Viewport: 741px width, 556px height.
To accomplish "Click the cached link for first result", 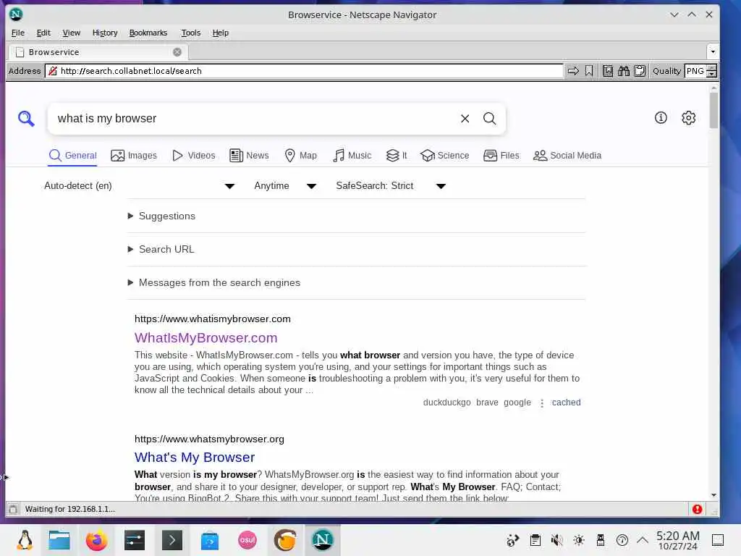I will [566, 403].
